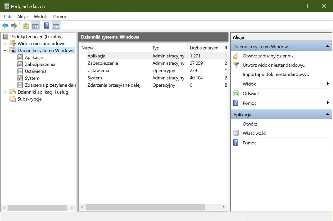Screen dimensions: 333x221
Task: Expand the Dzienniki aplikacji i usług node
Action: coord(5,92)
